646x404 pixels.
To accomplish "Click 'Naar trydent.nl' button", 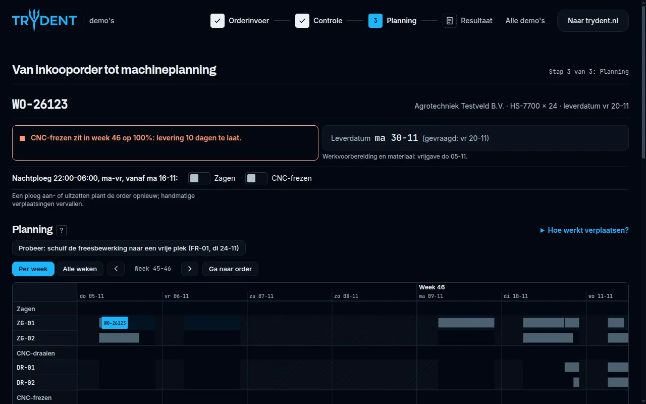I will pos(593,21).
